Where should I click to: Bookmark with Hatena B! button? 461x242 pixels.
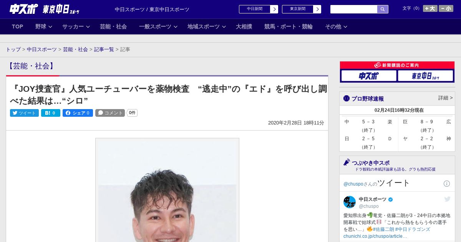tap(51, 113)
